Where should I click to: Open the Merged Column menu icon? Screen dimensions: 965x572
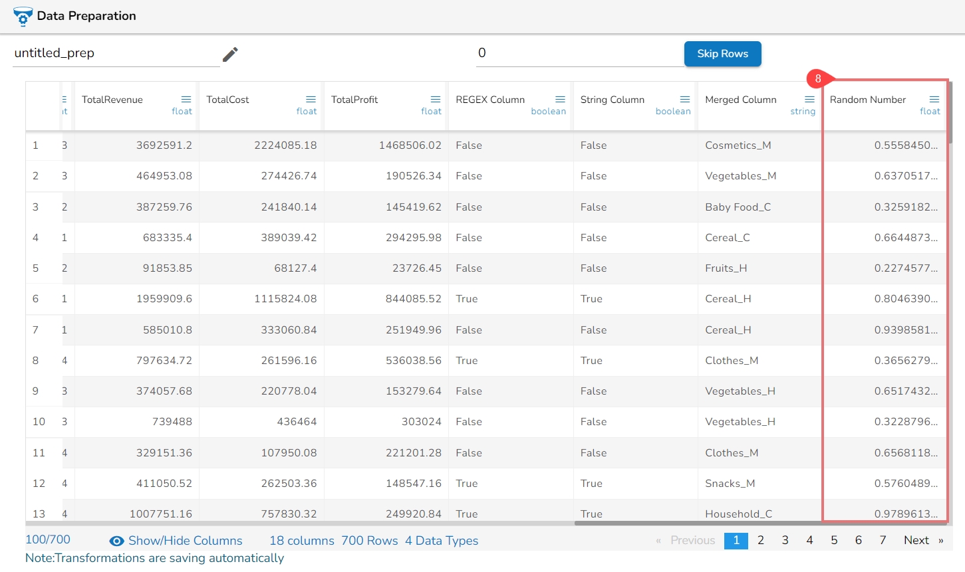(x=809, y=100)
